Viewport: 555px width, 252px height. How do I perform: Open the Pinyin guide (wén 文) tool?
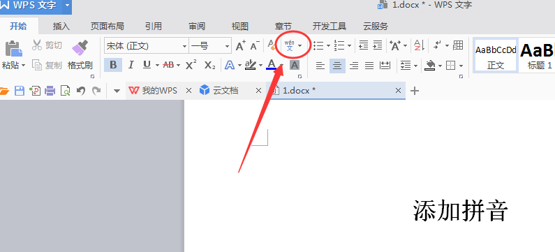(290, 45)
